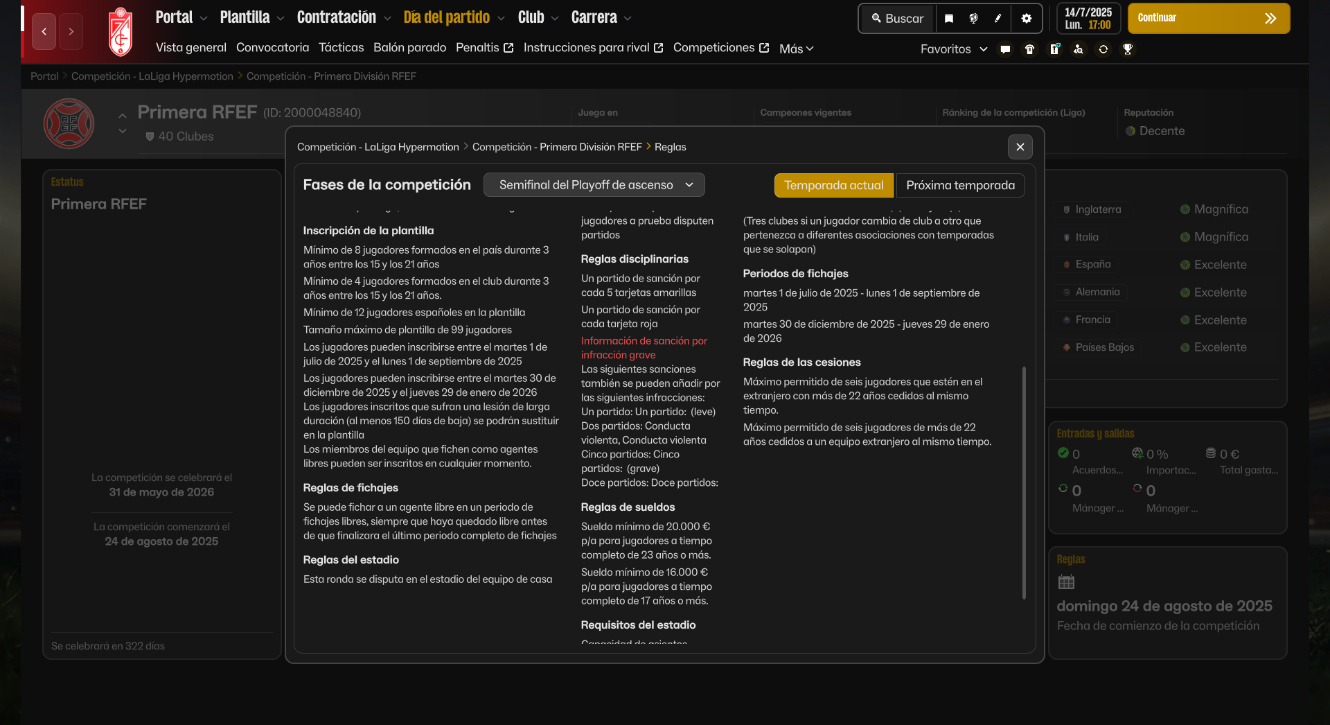Select the Temporada actual toggle

click(833, 185)
